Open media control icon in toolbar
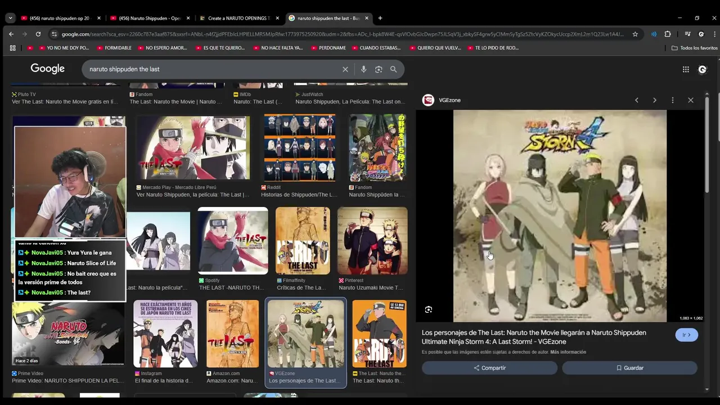The image size is (720, 405). tap(687, 34)
